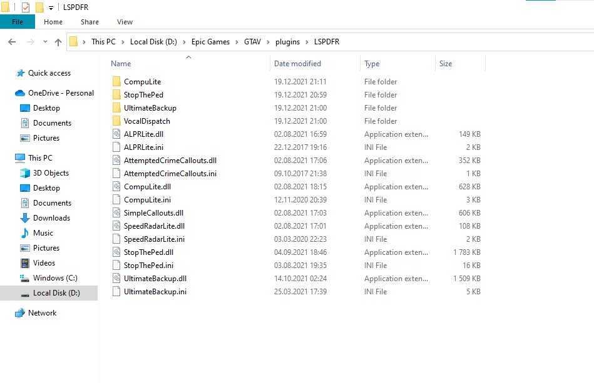Click the ALPRLite.dll file icon

116,134
